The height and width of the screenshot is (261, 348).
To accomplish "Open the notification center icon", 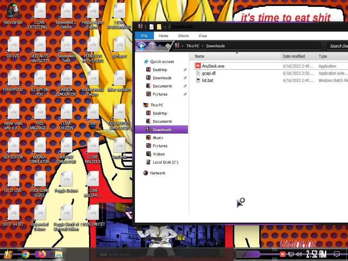I will click(337, 254).
